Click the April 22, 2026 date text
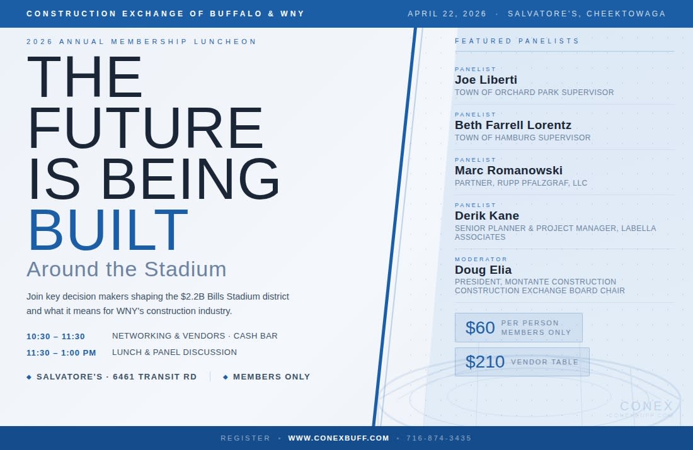The width and height of the screenshot is (693, 450). (x=447, y=14)
